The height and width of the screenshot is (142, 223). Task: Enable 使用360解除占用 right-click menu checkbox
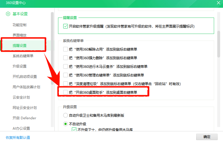(66, 49)
